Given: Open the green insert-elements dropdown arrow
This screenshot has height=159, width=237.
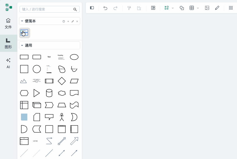Looking at the screenshot, I should [x=173, y=8].
